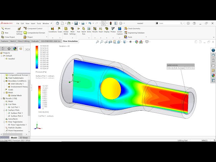Create a new document with the blank page icon
The image size is (216, 162).
coord(62,23)
